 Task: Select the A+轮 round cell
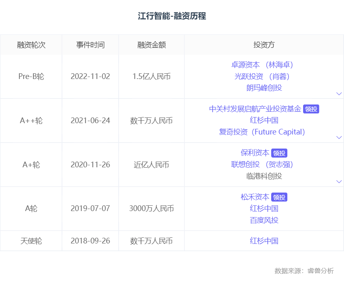click(31, 164)
